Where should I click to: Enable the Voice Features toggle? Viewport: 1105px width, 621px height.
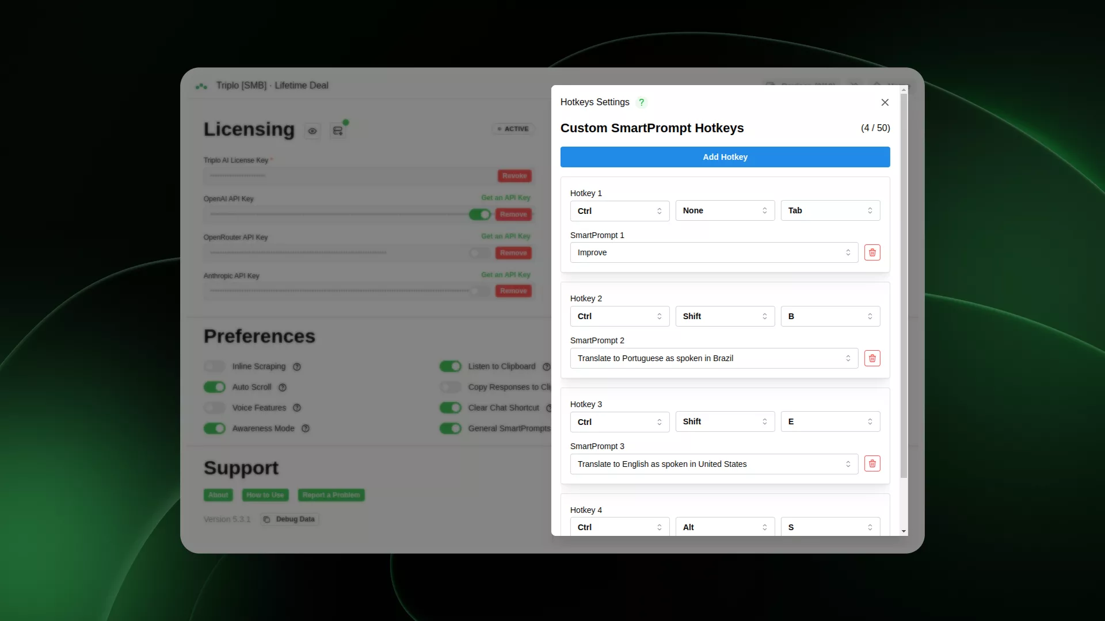(x=215, y=408)
